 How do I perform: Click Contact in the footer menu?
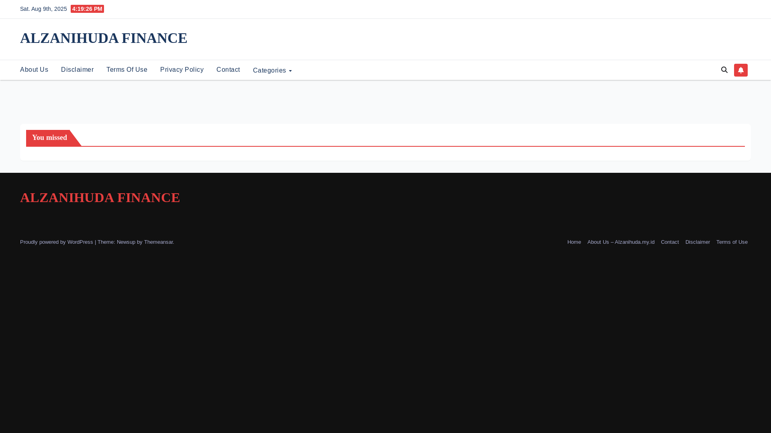[x=670, y=242]
